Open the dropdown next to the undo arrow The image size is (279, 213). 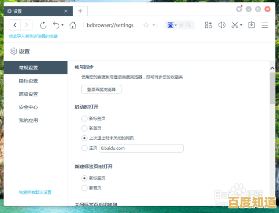coord(62,25)
